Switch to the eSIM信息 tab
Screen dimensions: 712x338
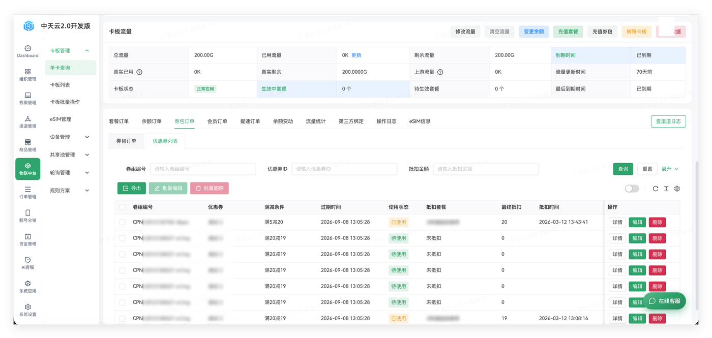coord(420,121)
